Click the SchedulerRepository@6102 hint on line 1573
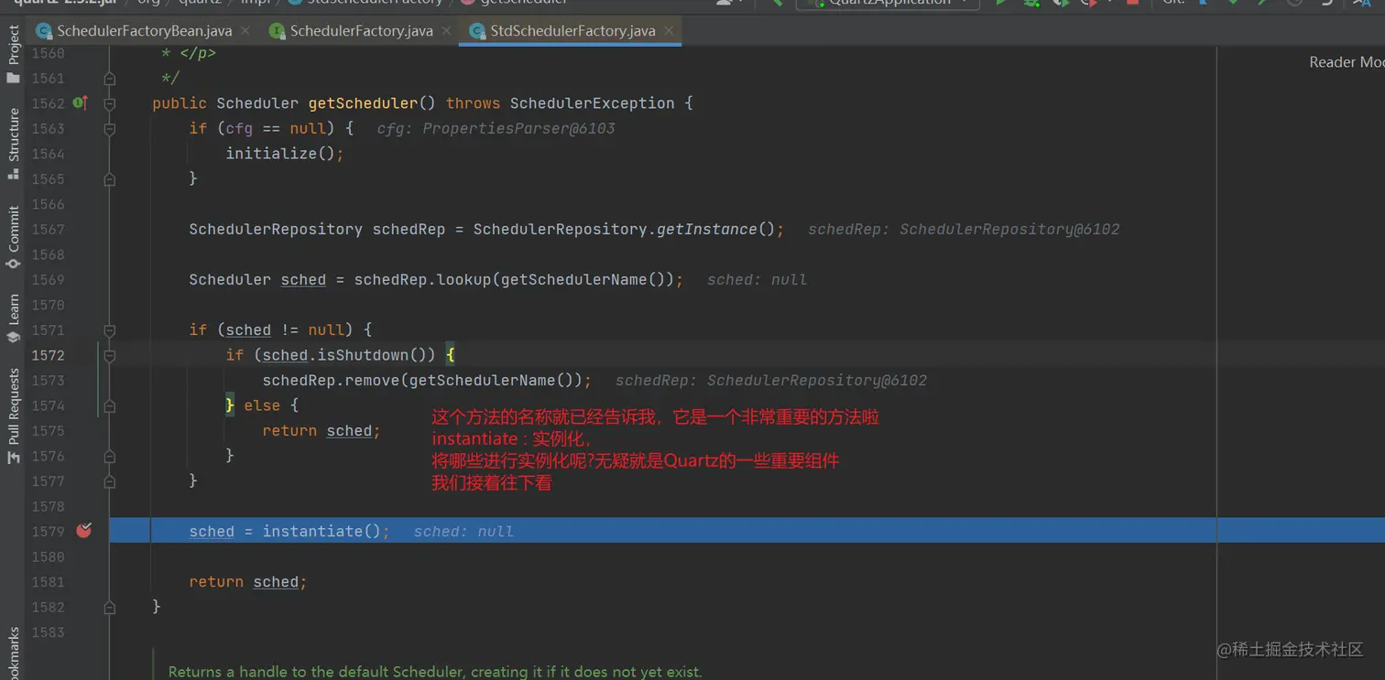 (x=771, y=380)
